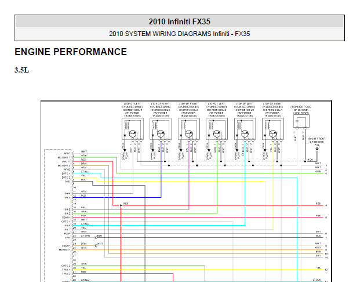The image size is (353, 282).
Task: Click the ignition coil symbol feeding the light blue wire
Action: tap(245, 129)
